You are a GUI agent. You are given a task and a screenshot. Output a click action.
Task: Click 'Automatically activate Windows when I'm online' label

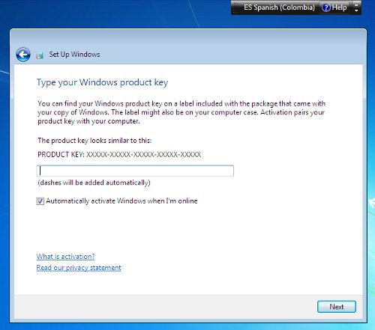tap(121, 201)
